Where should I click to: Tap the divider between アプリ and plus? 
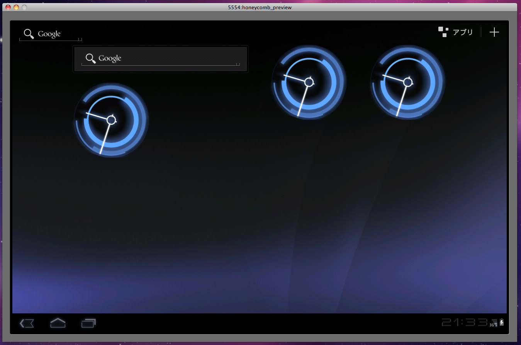(x=481, y=32)
